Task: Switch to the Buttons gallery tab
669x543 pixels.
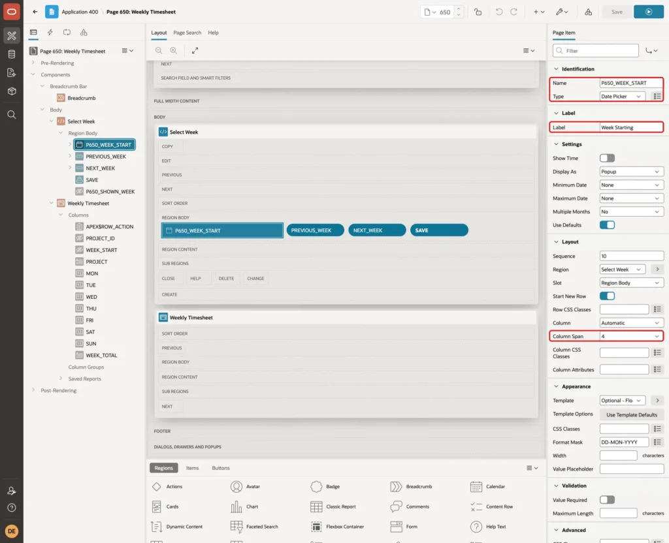Action: coord(221,468)
